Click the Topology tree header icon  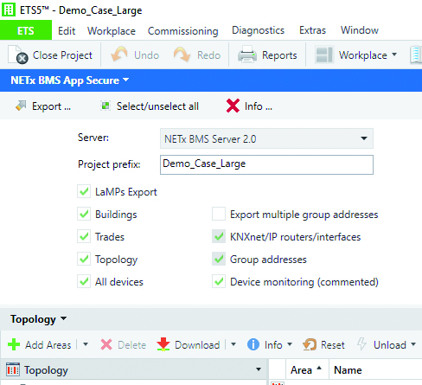[13, 369]
